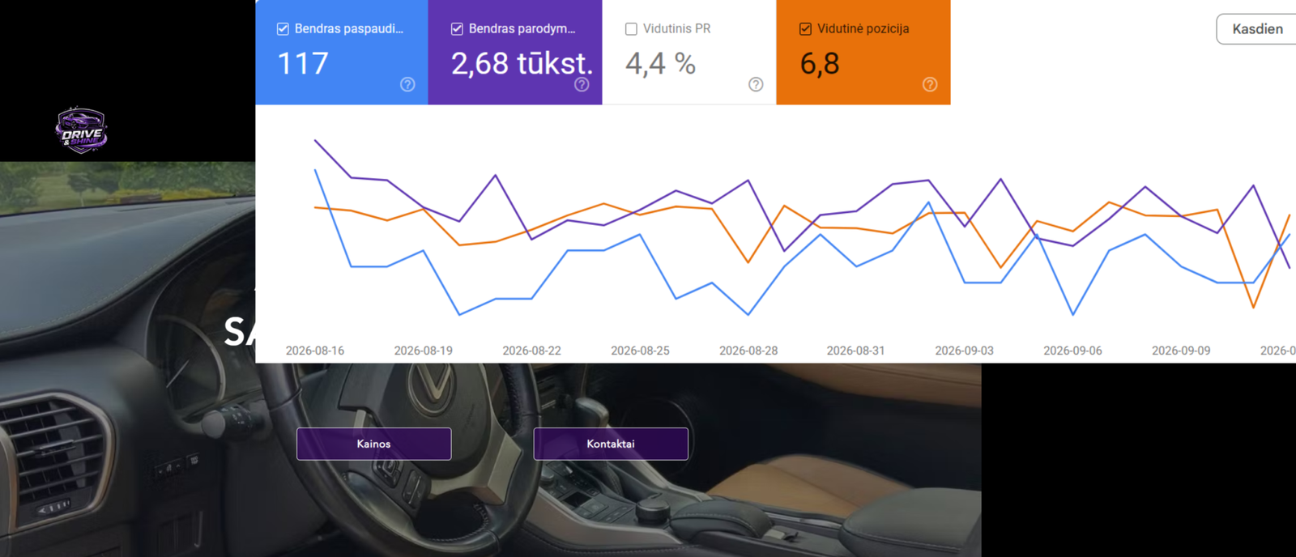The image size is (1296, 557).
Task: Click the Kainos button
Action: [x=373, y=444]
